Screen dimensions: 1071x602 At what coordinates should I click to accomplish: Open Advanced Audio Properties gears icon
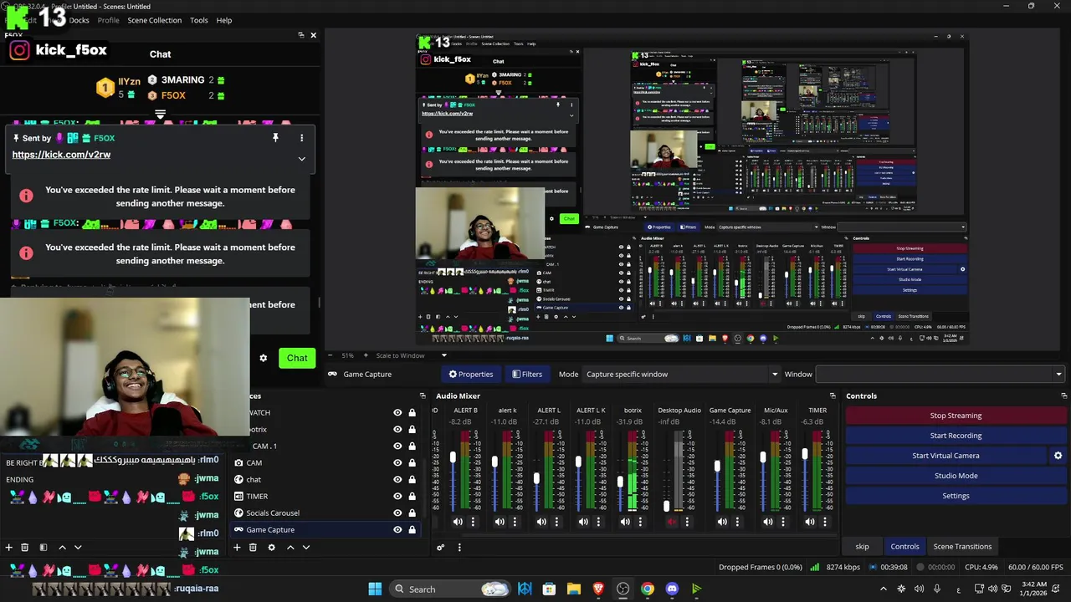(440, 548)
